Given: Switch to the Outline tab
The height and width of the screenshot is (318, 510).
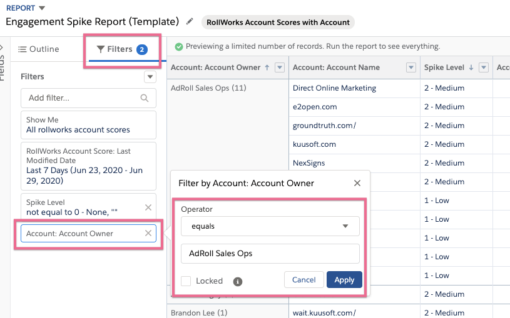Looking at the screenshot, I should (x=39, y=49).
